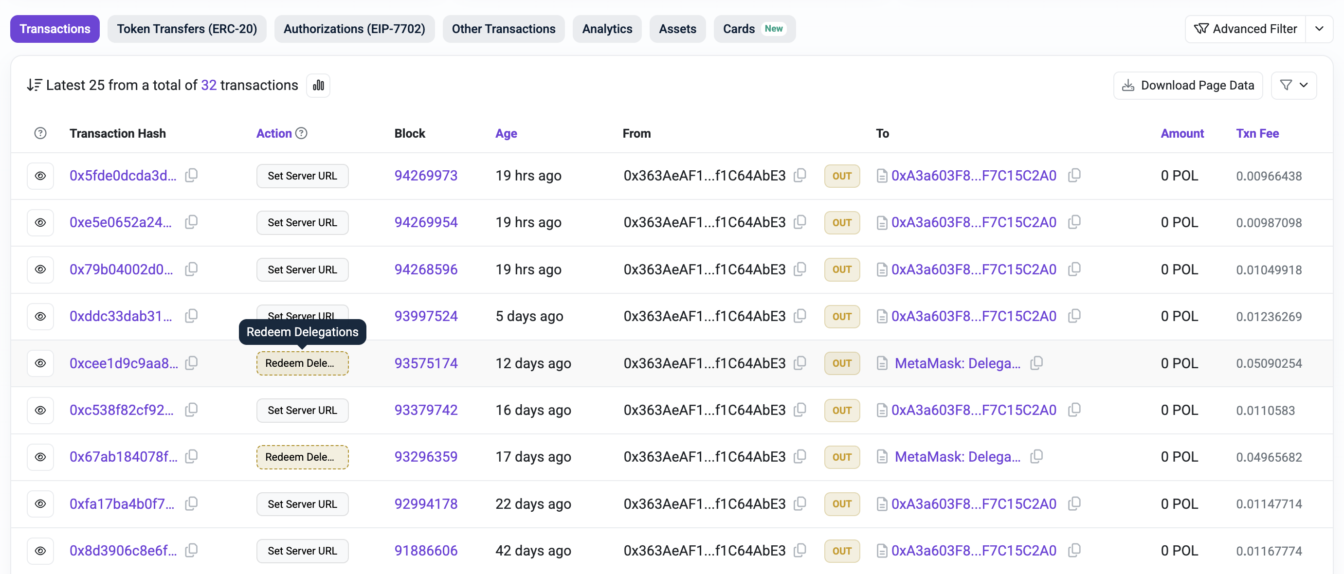Click contract file icon in block 94269954 row
Viewport: 1344px width, 574px height.
(882, 223)
